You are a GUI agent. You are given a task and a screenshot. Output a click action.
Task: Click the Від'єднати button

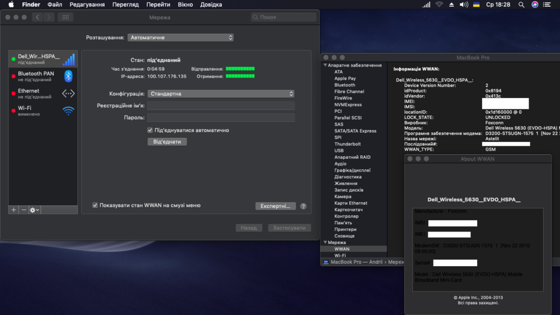tap(167, 142)
